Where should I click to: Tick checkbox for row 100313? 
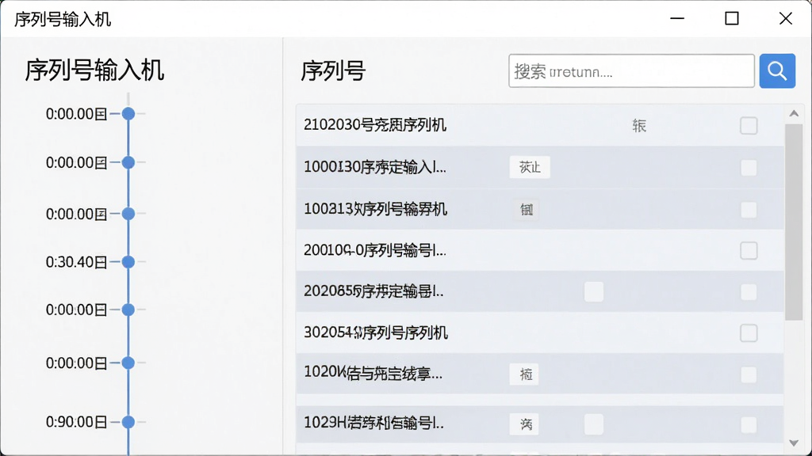(x=749, y=210)
